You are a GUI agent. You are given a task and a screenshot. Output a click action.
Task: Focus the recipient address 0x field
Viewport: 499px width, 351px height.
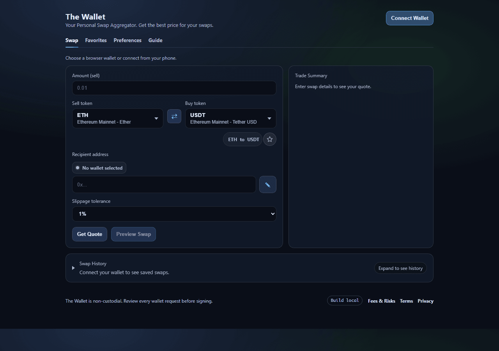[164, 184]
